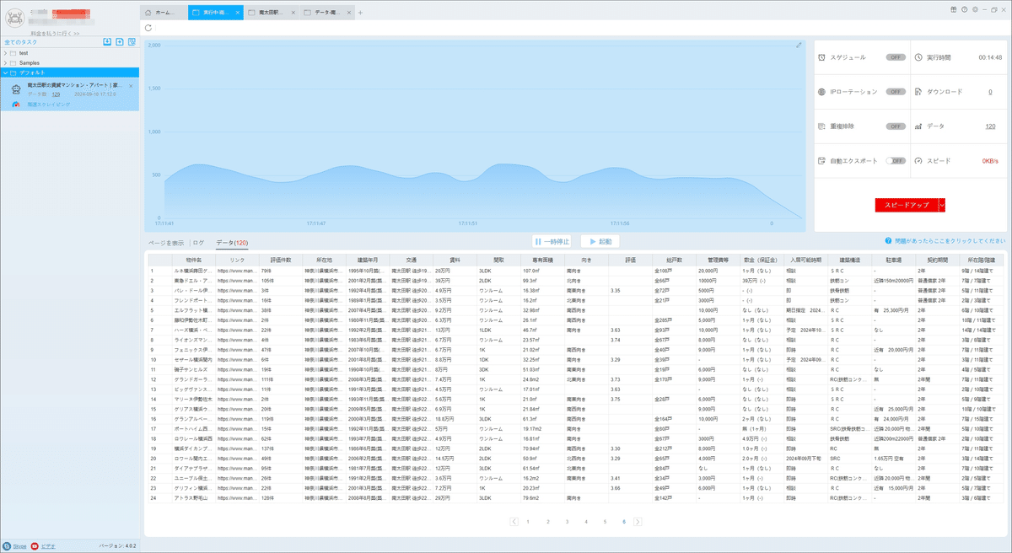Image resolution: width=1012 pixels, height=553 pixels.
Task: Open the ログ view tab
Action: 199,242
